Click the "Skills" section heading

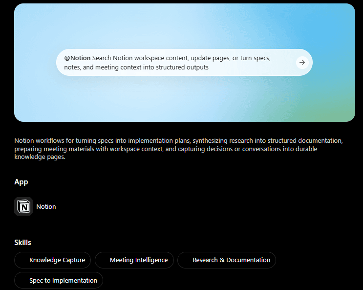click(x=22, y=243)
